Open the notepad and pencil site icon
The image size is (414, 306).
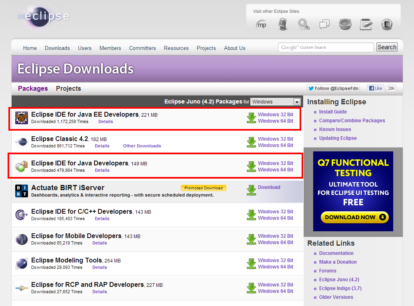366,24
